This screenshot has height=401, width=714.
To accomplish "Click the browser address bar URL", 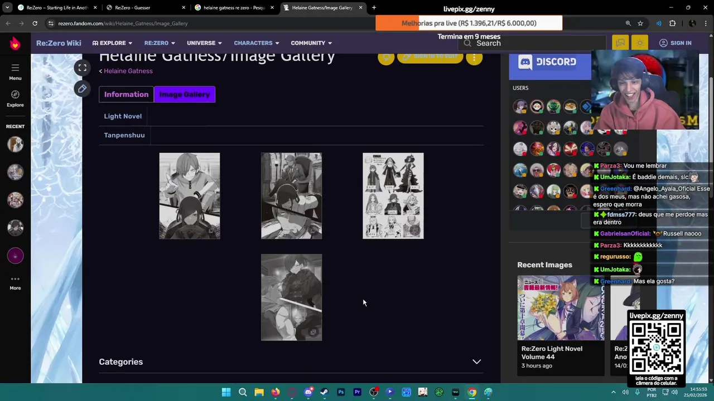I will (123, 23).
